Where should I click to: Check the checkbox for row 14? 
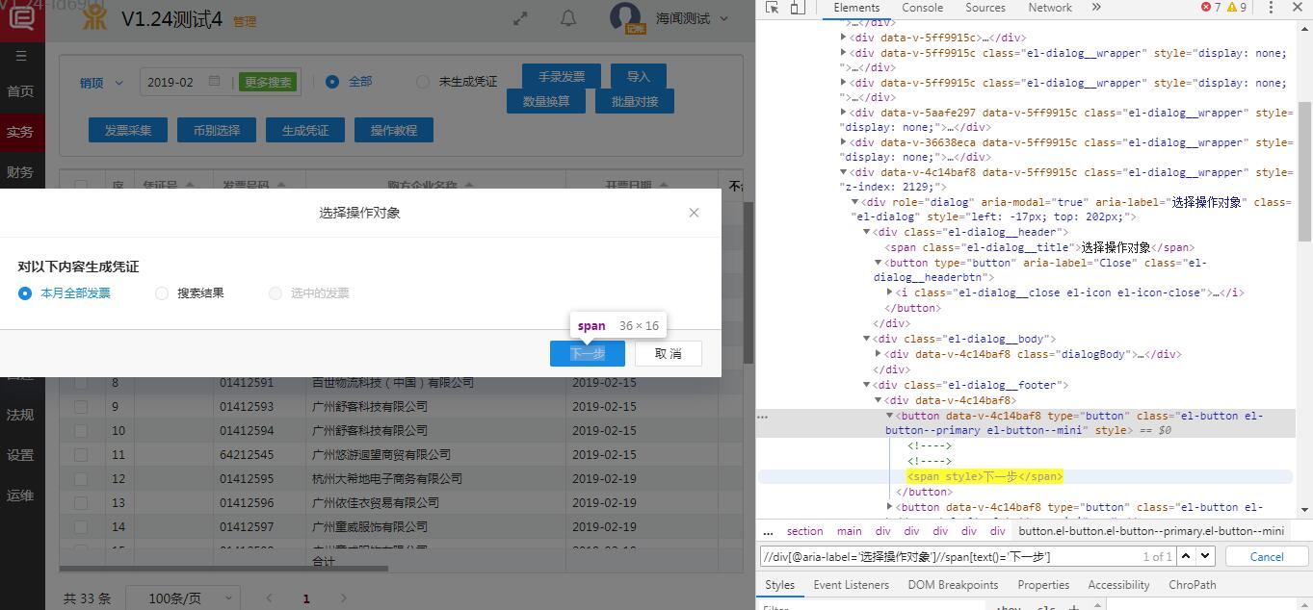click(81, 526)
